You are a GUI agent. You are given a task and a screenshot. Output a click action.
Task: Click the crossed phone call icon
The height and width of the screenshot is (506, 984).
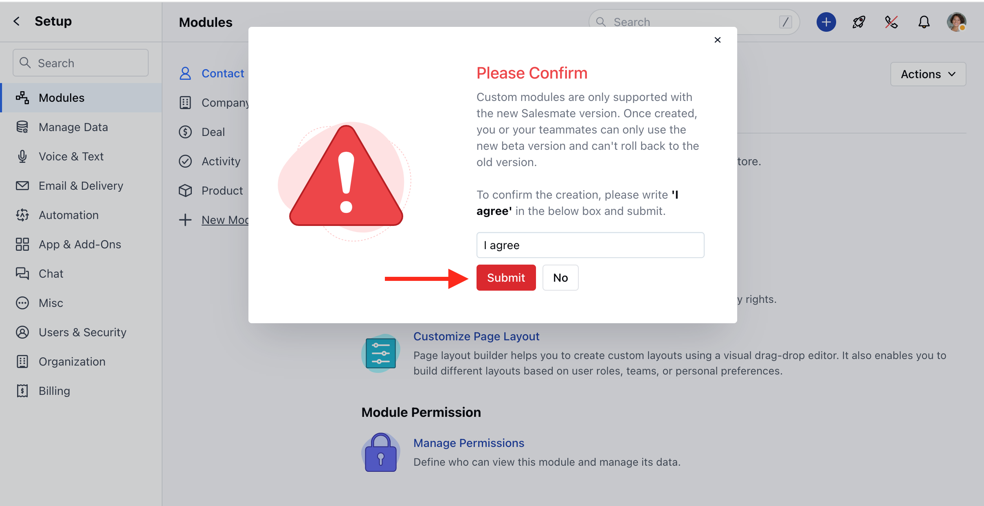point(891,22)
